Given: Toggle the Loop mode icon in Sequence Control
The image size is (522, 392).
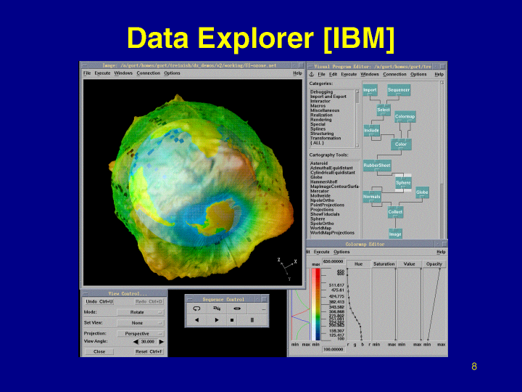Looking at the screenshot, I should tap(196, 309).
